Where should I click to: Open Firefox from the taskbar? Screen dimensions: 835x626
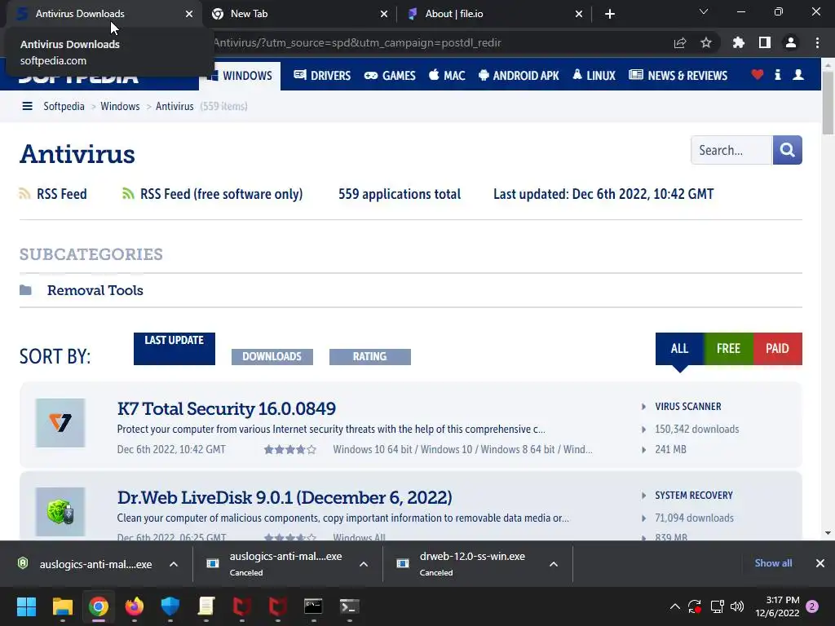[135, 606]
